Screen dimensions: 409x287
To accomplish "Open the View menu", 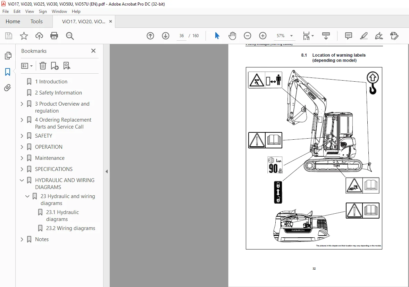I will [30, 11].
